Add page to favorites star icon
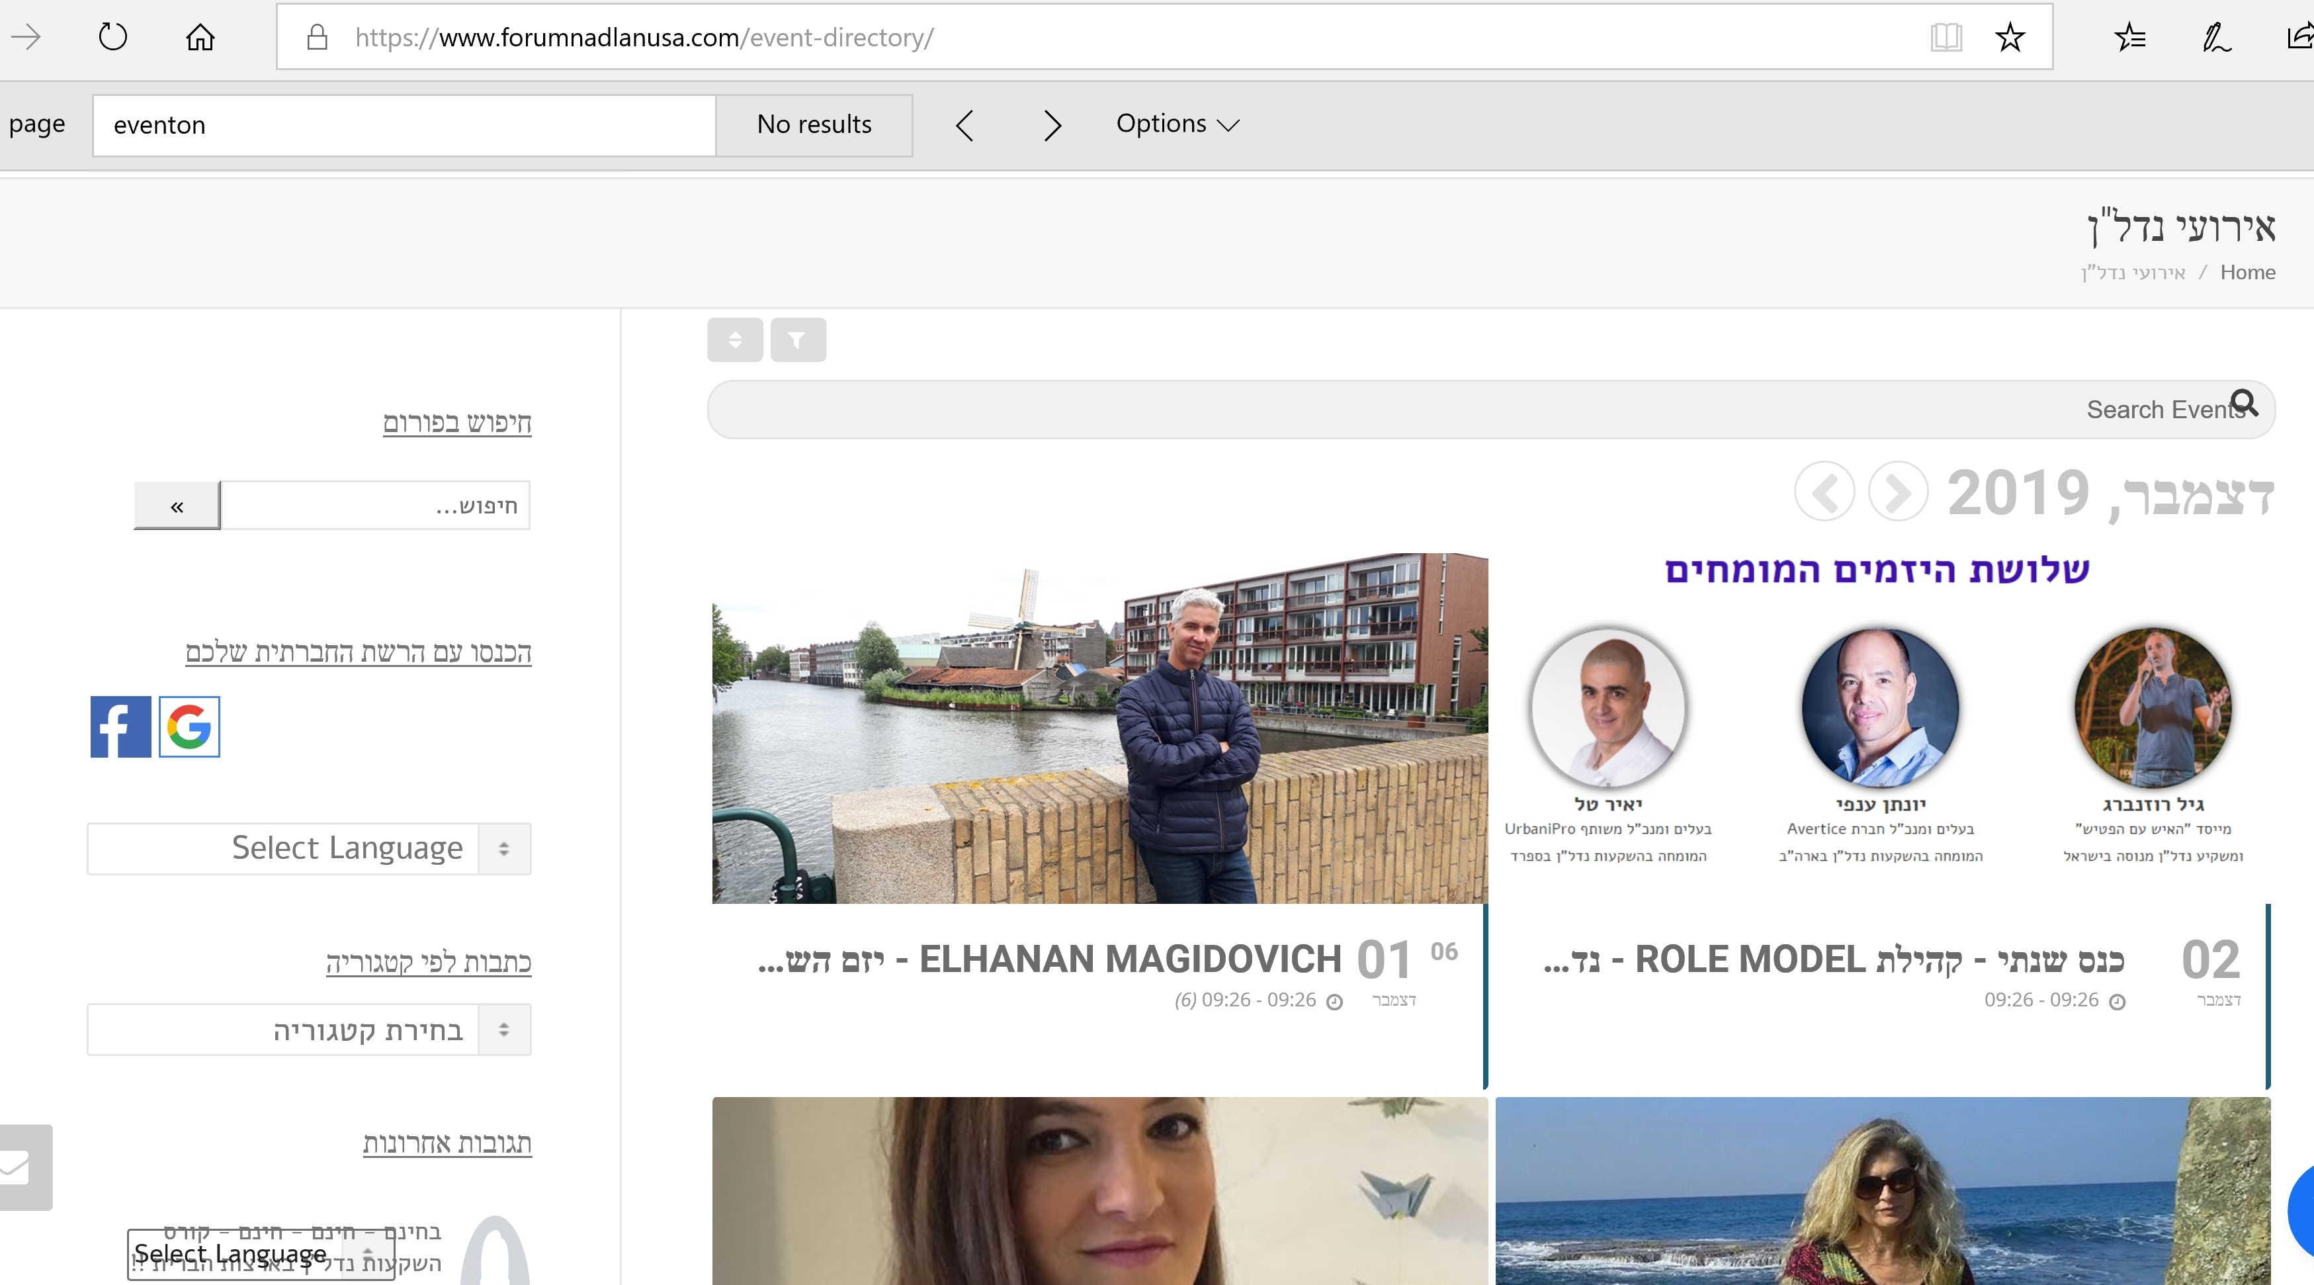The width and height of the screenshot is (2314, 1285). tap(2010, 37)
